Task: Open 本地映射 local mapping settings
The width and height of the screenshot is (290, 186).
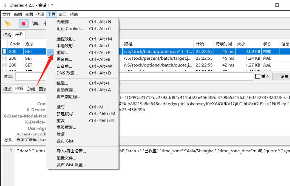Action: click(82, 46)
